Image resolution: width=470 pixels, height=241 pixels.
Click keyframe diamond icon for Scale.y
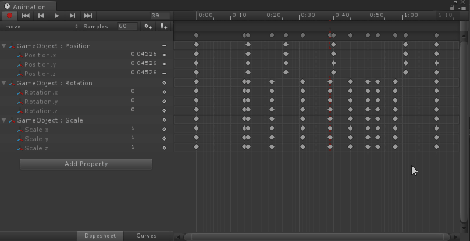pos(164,139)
